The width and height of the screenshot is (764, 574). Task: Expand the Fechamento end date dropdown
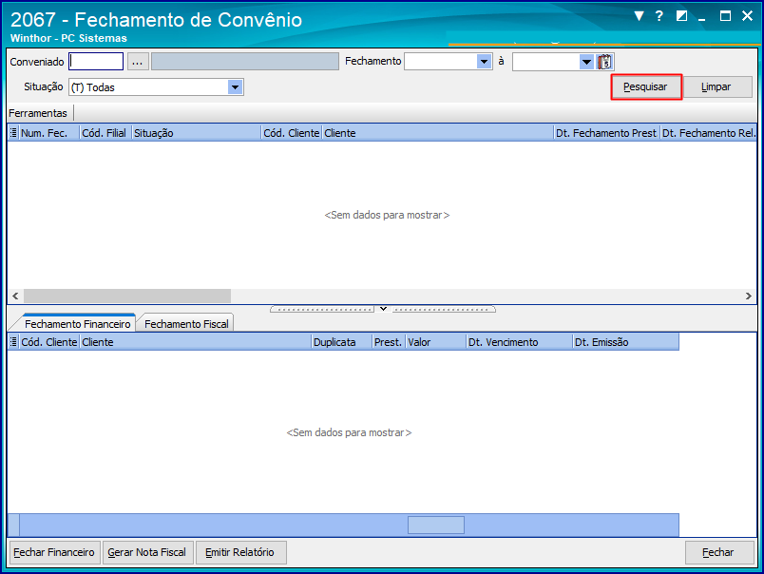[x=586, y=62]
